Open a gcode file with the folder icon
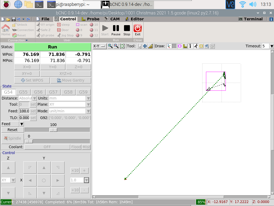The width and height of the screenshot is (274, 206). pos(8,19)
